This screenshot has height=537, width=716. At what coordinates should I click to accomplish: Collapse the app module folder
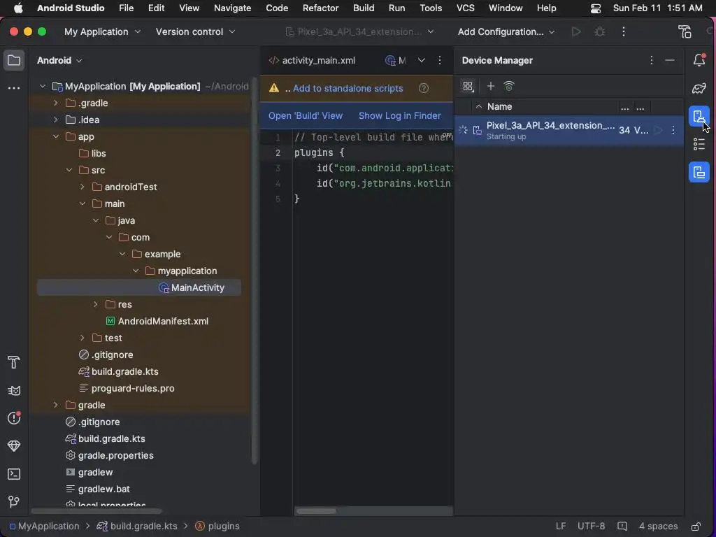tap(56, 136)
